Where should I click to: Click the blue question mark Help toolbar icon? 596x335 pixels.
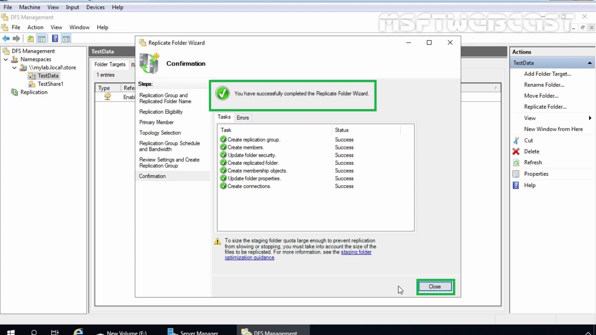(55, 39)
